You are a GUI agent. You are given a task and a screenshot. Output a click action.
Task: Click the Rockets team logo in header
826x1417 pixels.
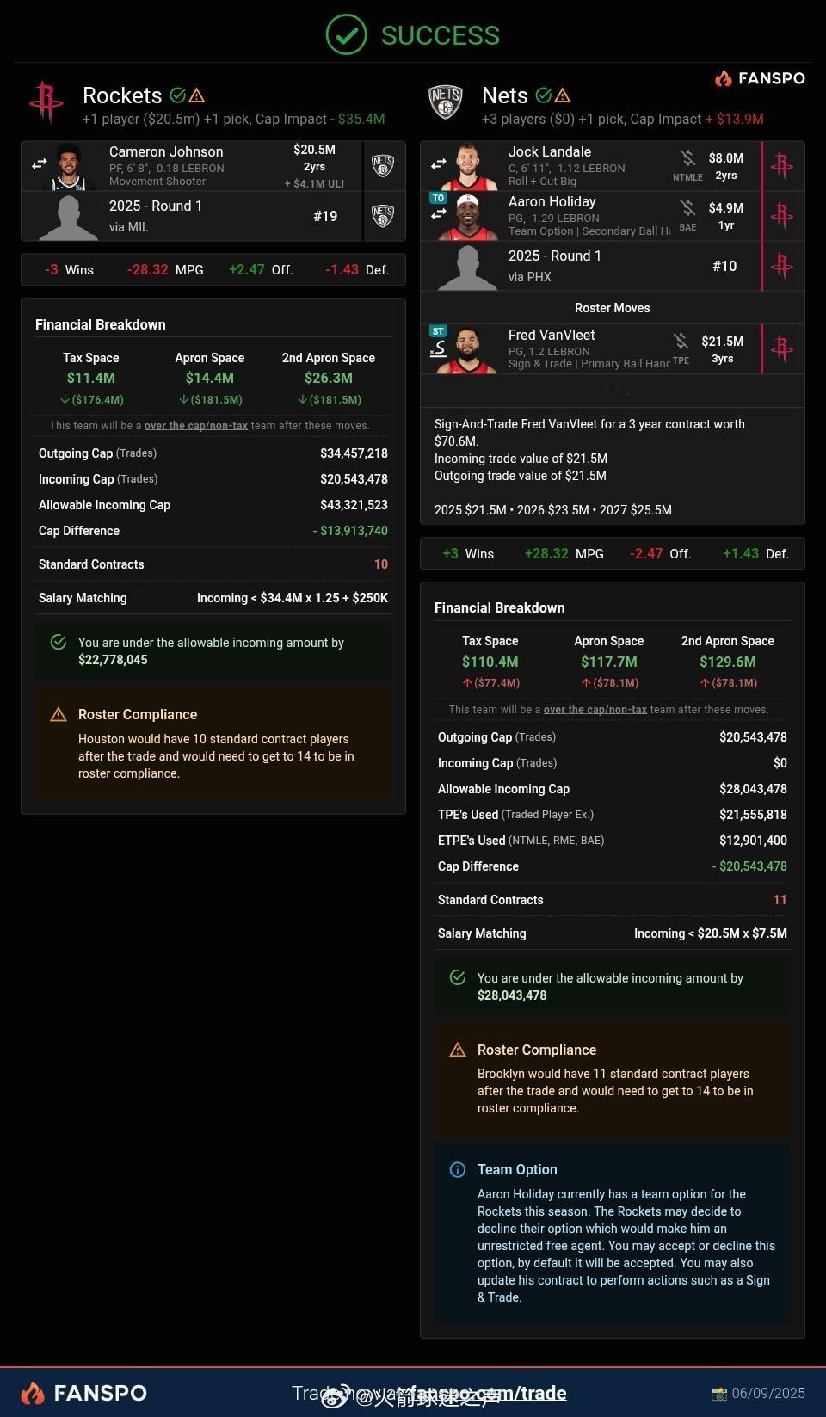(46, 102)
